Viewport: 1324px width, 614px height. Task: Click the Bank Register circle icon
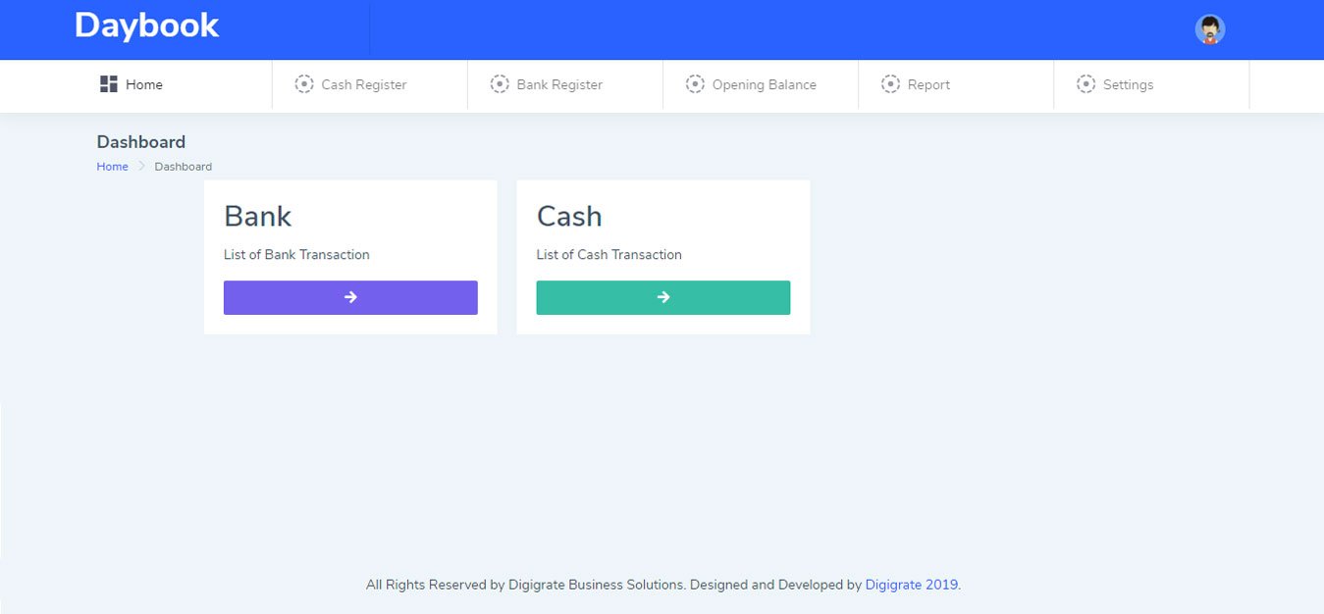click(500, 84)
